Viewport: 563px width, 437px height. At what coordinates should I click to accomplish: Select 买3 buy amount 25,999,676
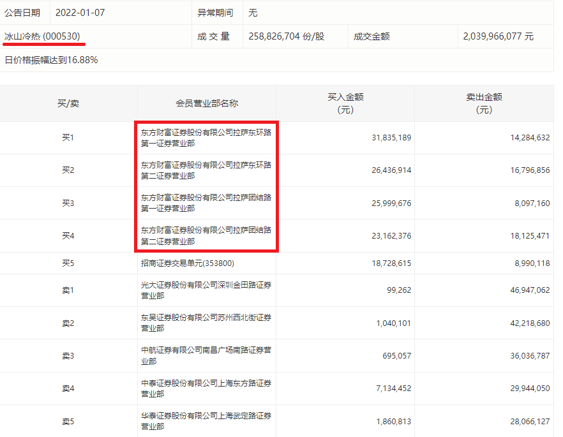391,203
